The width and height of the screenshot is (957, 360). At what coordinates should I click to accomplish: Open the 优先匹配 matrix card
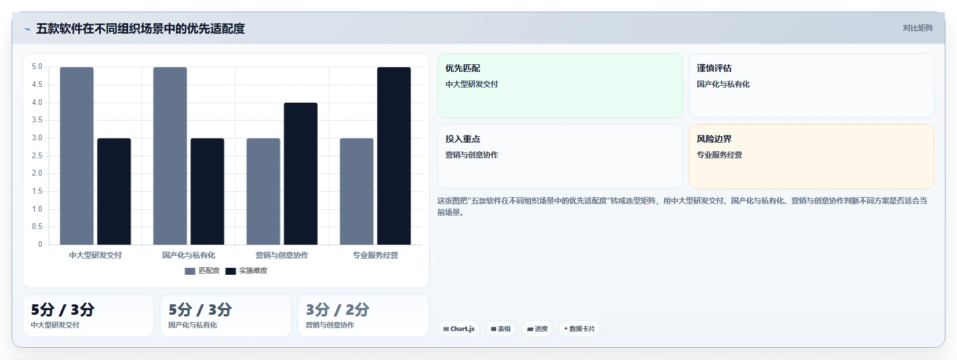pos(560,86)
